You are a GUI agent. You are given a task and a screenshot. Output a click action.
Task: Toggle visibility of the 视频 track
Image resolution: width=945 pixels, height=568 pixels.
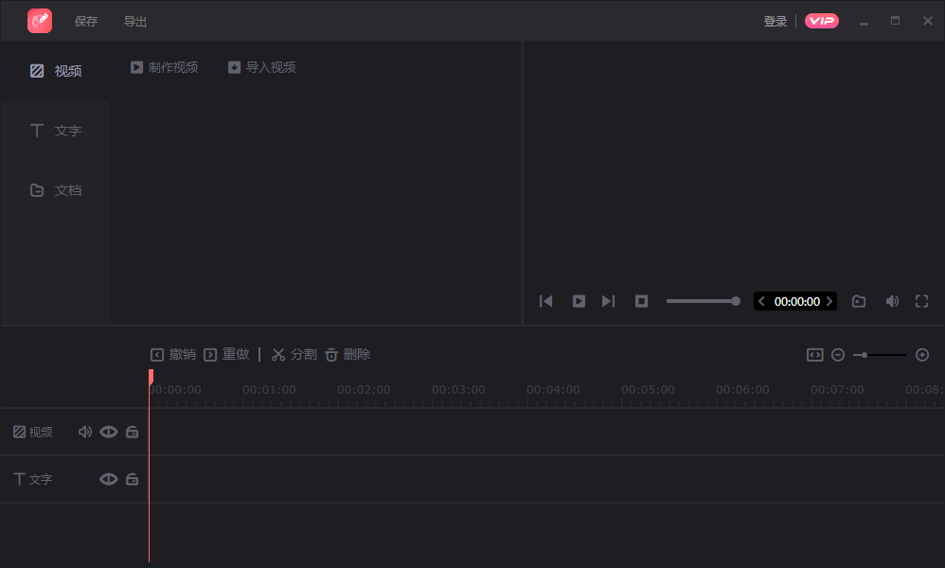click(x=109, y=432)
